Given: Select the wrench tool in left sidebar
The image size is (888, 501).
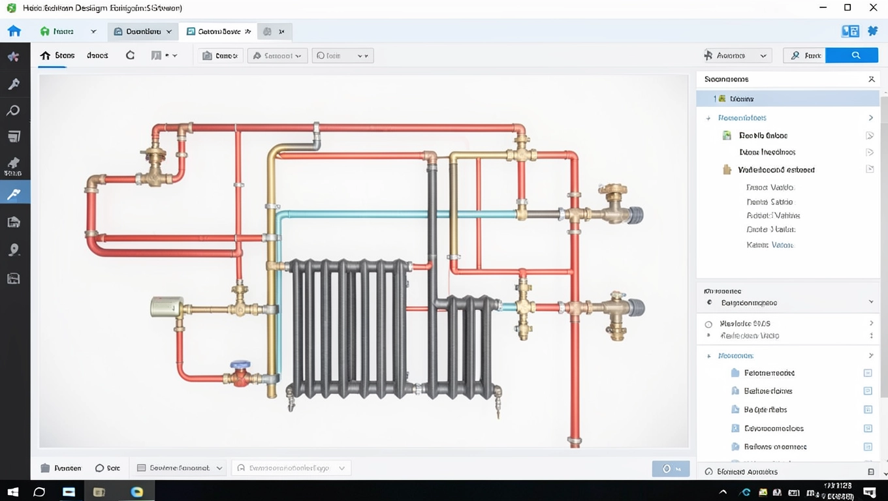Looking at the screenshot, I should click(x=14, y=84).
